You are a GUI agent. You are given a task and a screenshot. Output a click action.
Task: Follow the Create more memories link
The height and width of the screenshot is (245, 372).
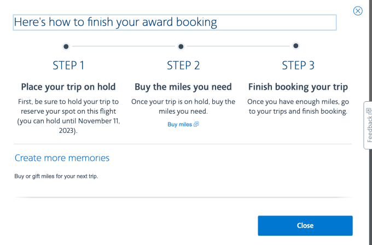click(x=62, y=158)
